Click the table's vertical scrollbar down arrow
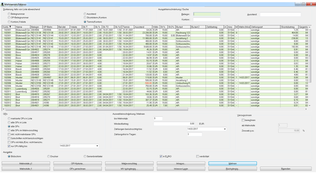The width and height of the screenshot is (316, 174). [x=309, y=106]
